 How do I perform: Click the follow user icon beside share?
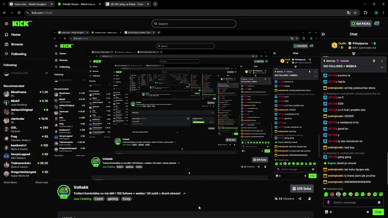pos(309,199)
